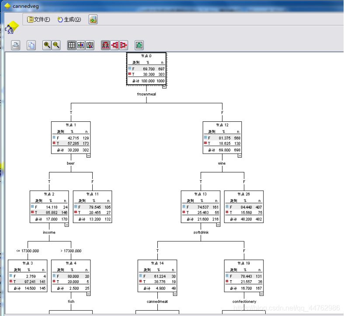This screenshot has height=316, width=344.
Task: Click the wine split label
Action: [x=222, y=163]
